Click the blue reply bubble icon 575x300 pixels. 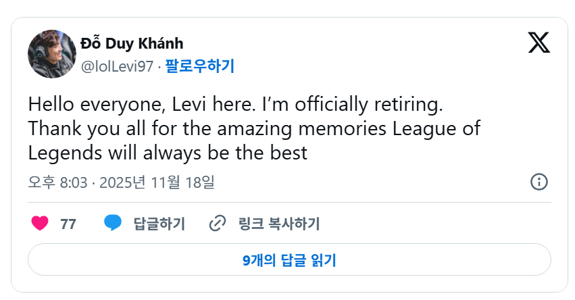[x=113, y=223]
